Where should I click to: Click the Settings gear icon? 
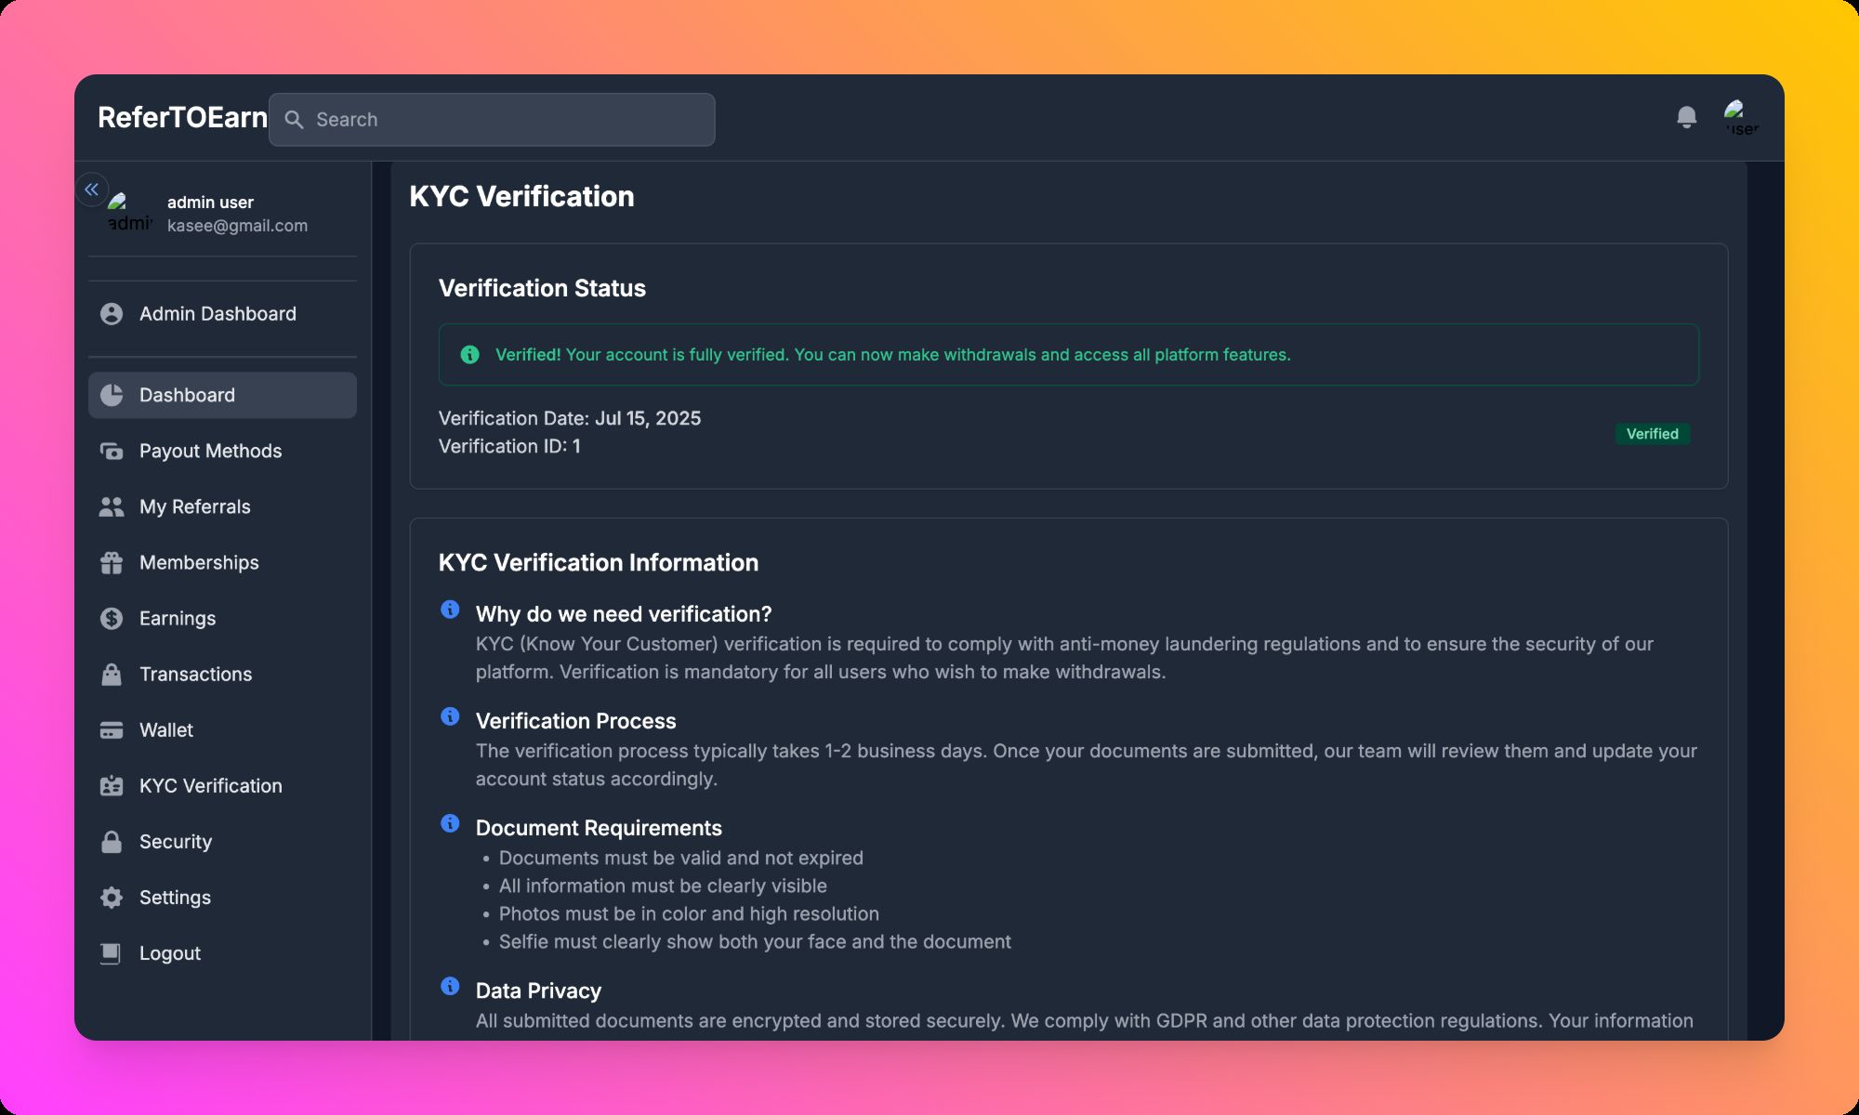112,898
